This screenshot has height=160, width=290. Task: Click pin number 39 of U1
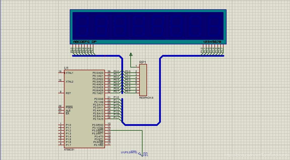[x=109, y=71]
